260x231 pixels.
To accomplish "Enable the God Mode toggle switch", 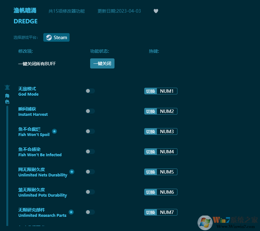I will click(90, 91).
